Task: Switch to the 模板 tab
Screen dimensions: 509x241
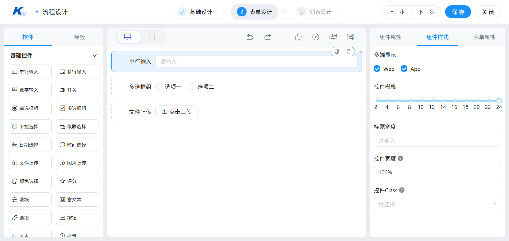Action: coord(79,37)
